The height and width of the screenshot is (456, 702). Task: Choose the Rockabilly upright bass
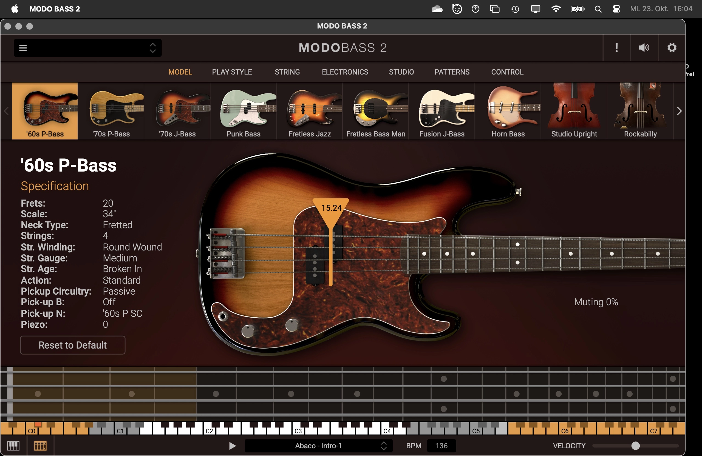tap(640, 111)
